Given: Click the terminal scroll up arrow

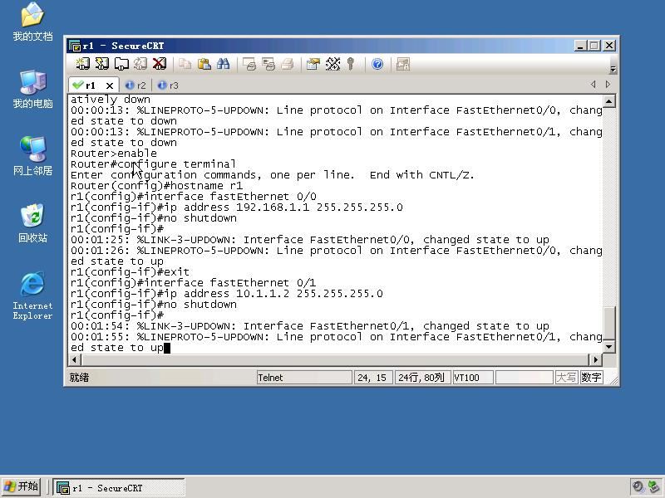Looking at the screenshot, I should (x=609, y=100).
